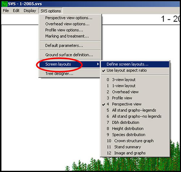Select layout 1 1-view layout
The height and width of the screenshot is (172, 181).
(x=135, y=86)
